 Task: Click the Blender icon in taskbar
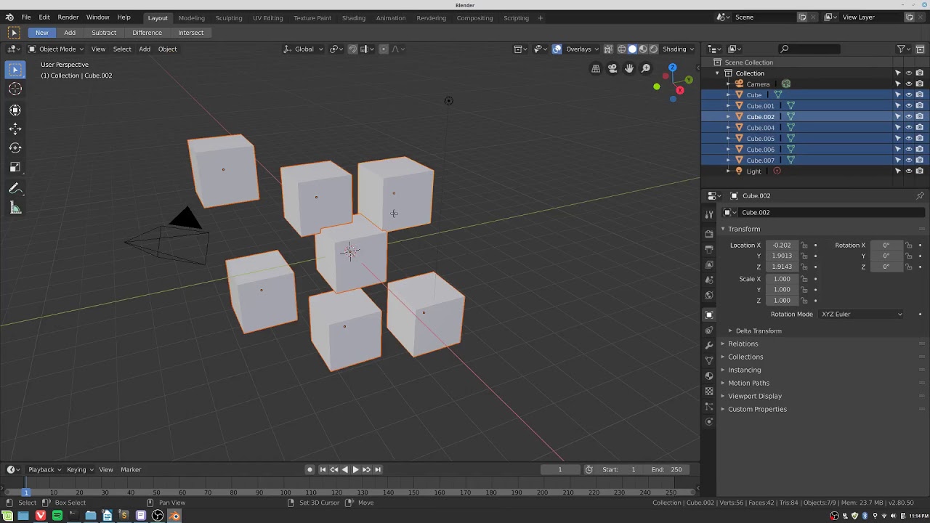pyautogui.click(x=174, y=516)
